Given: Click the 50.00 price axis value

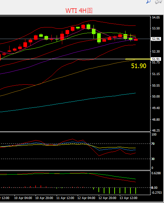Looking at the screenshot, I should pos(156,97).
